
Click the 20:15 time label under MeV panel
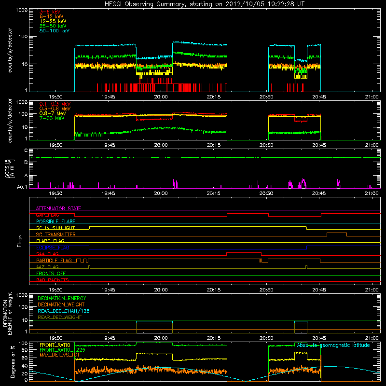[214, 145]
